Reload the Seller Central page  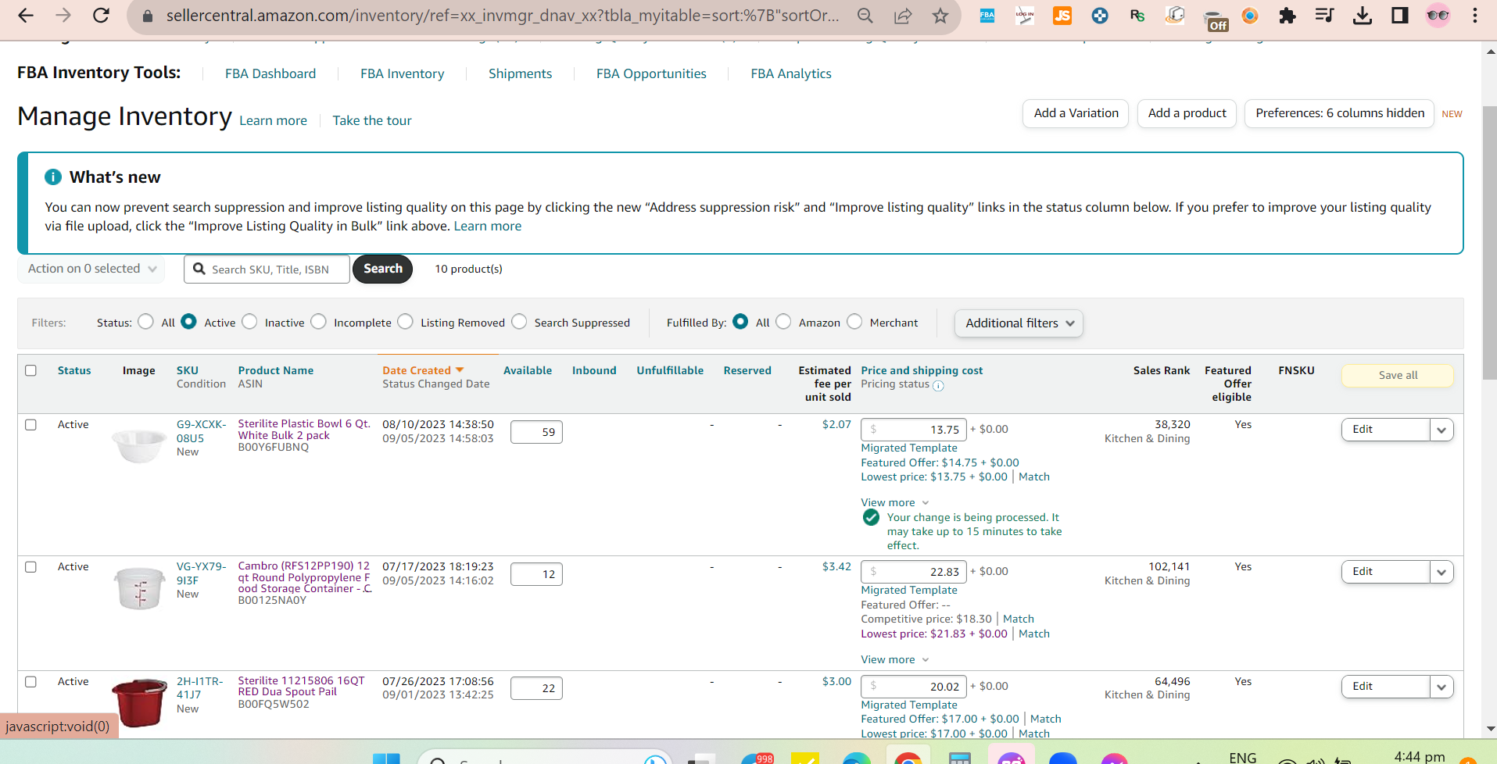click(x=101, y=16)
